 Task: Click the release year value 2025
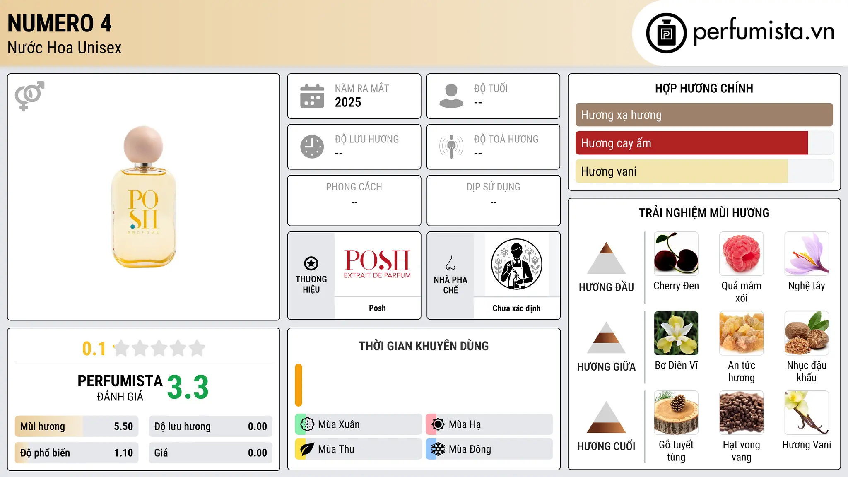348,102
